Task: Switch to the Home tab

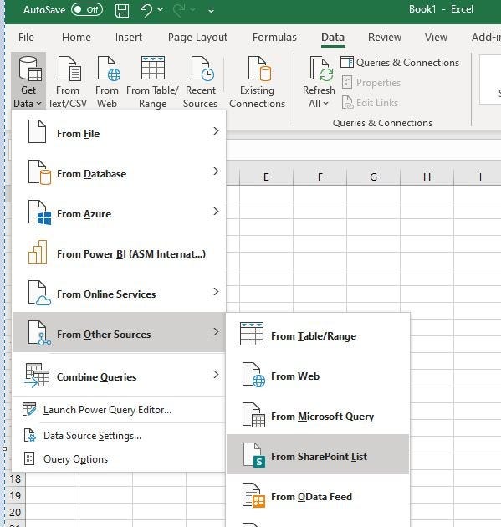Action: [76, 38]
